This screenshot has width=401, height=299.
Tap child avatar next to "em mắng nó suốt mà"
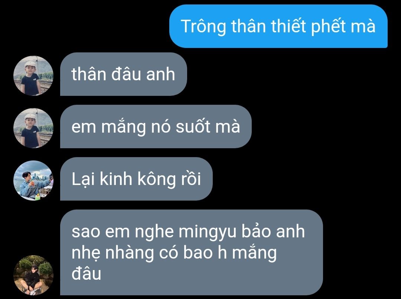pyautogui.click(x=33, y=128)
